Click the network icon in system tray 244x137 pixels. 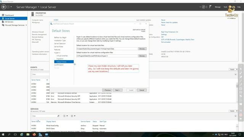coord(219,134)
